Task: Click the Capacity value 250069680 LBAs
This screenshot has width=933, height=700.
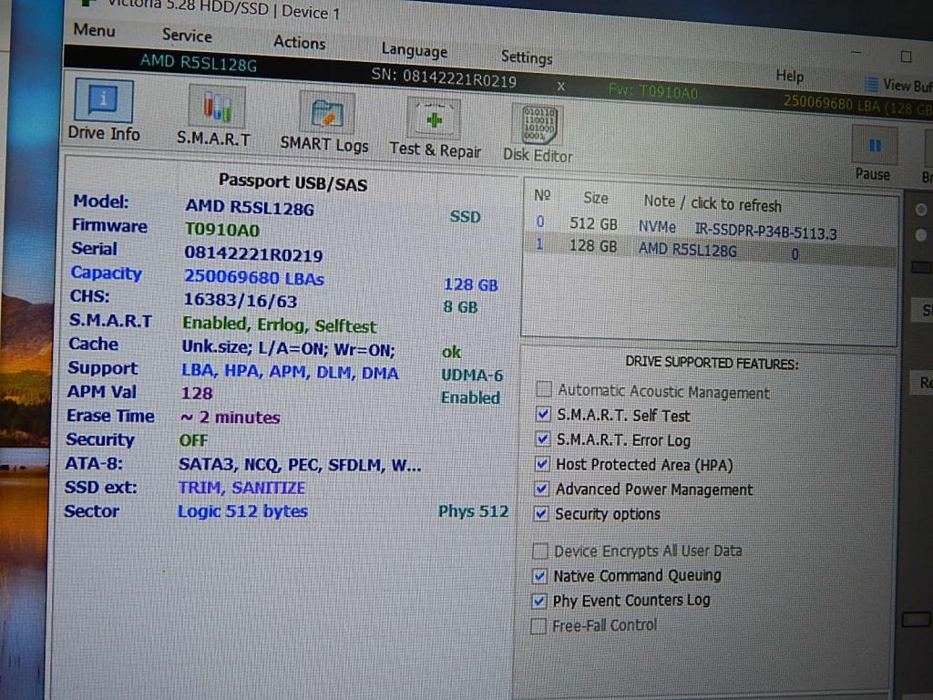Action: pos(254,278)
